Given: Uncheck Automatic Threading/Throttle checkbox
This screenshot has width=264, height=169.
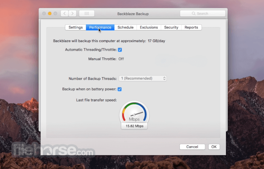Looking at the screenshot, I should pos(120,50).
